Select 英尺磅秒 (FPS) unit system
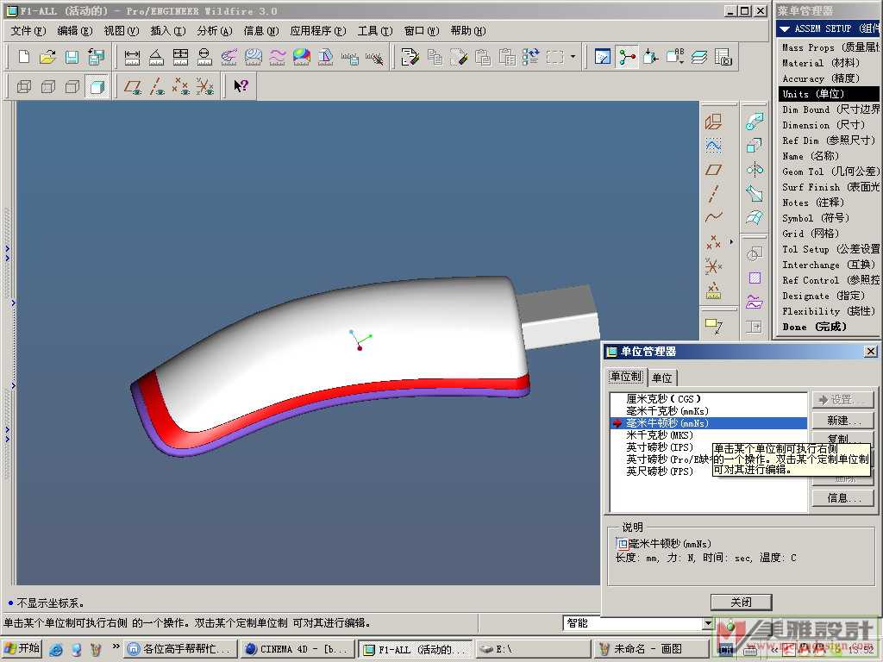Screen dimensions: 883x662 [660, 472]
